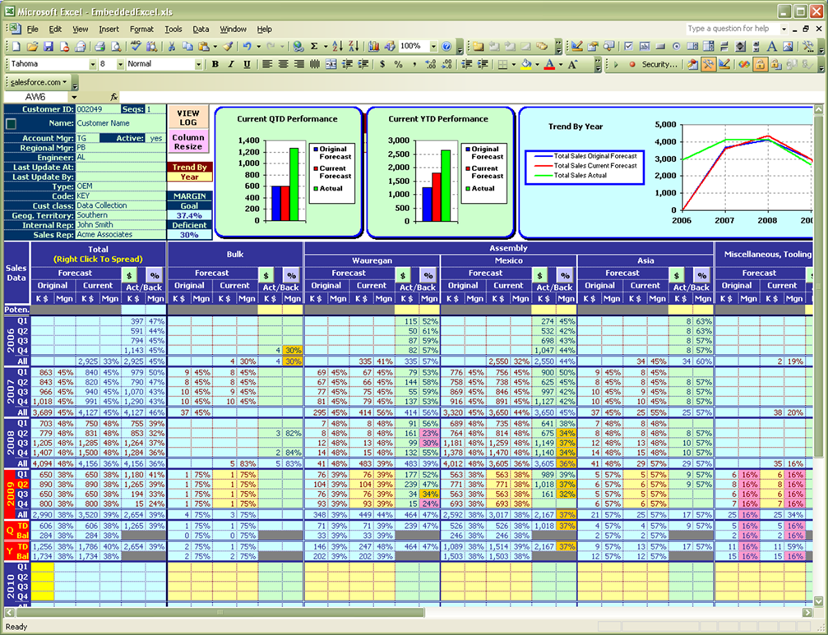Click the Increase Decimal icon
Viewport: 828px width, 635px height.
(x=430, y=64)
